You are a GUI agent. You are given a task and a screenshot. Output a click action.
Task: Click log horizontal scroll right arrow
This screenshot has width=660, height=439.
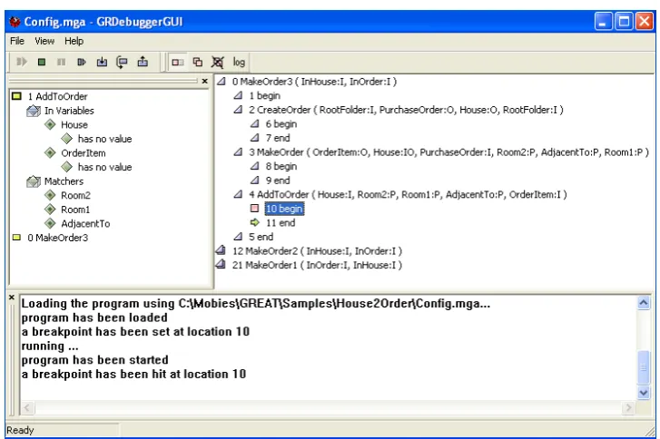tap(628, 407)
